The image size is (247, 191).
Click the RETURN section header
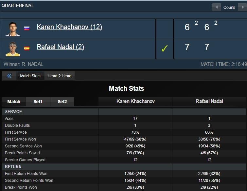click(13, 167)
